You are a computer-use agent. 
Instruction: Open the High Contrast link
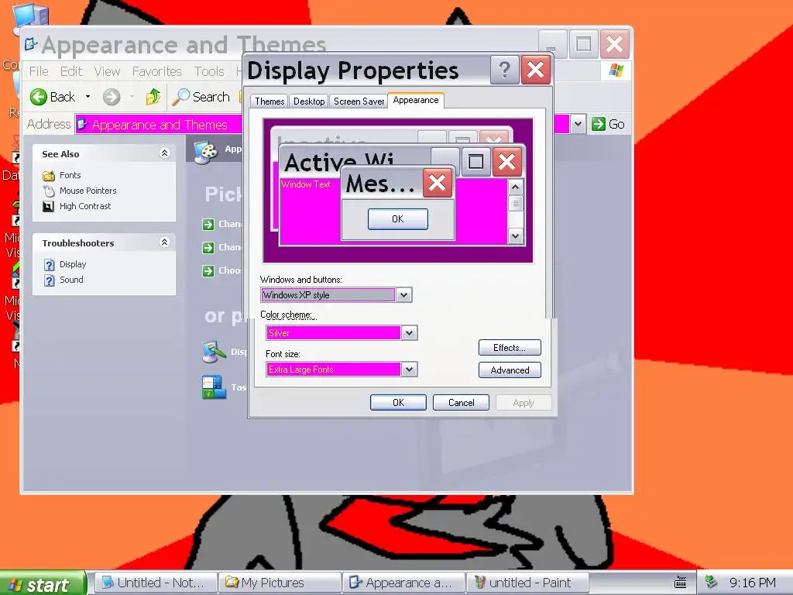coord(85,206)
